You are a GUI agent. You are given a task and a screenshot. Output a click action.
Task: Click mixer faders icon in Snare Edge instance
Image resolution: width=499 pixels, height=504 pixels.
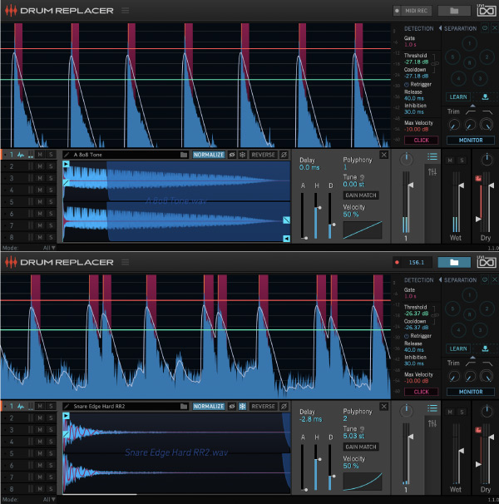click(x=432, y=423)
